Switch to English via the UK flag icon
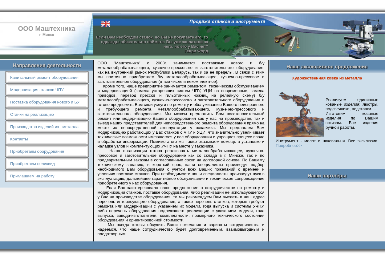 coord(106,24)
